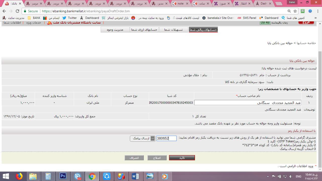Cancel using the انصراف button
Viewport: 322px width, 181px height.
[134, 158]
